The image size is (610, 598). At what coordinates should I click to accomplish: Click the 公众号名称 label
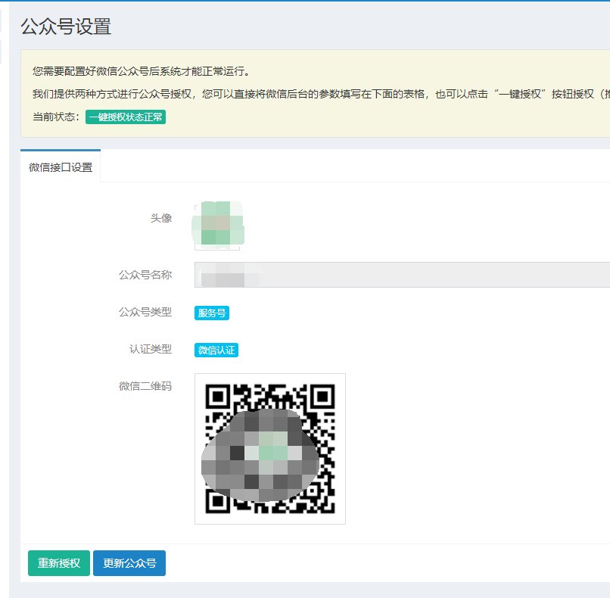coord(145,275)
